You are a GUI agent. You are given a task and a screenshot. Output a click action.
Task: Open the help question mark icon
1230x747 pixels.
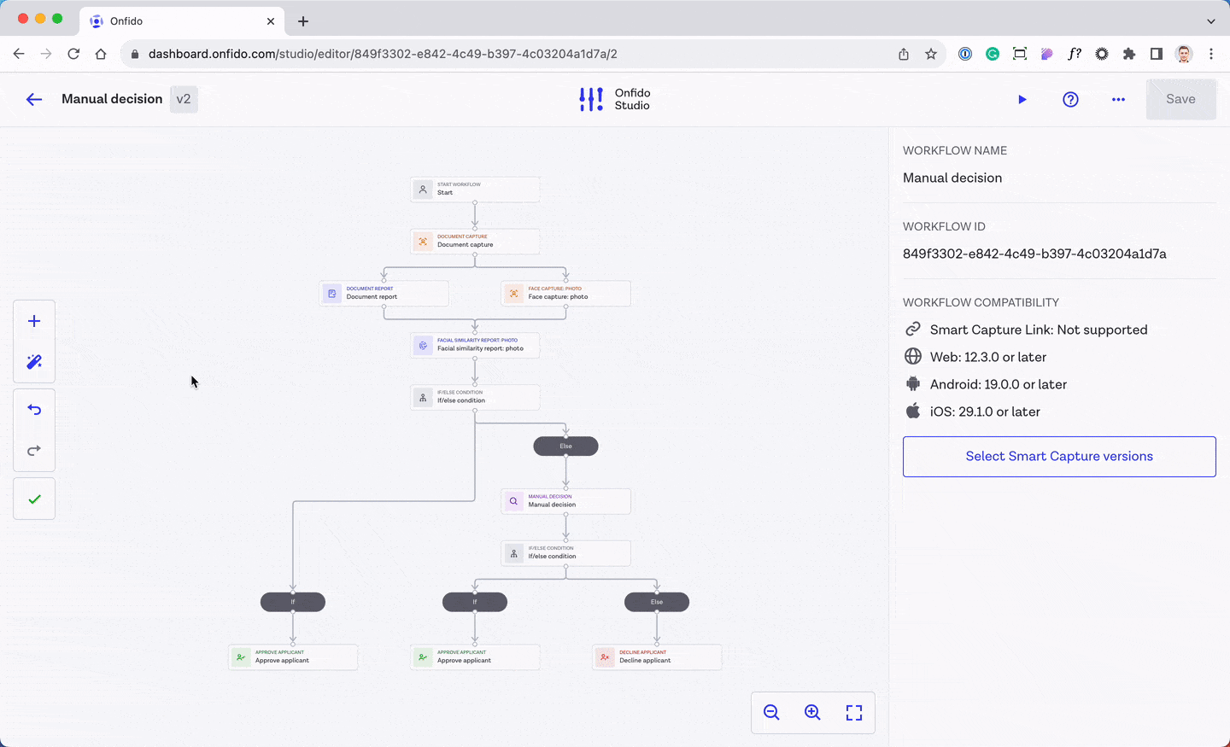click(1070, 99)
